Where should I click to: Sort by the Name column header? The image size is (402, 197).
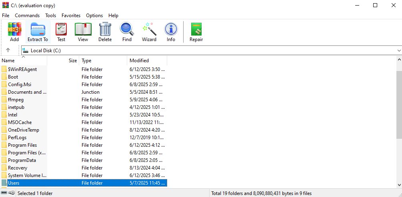24,61
